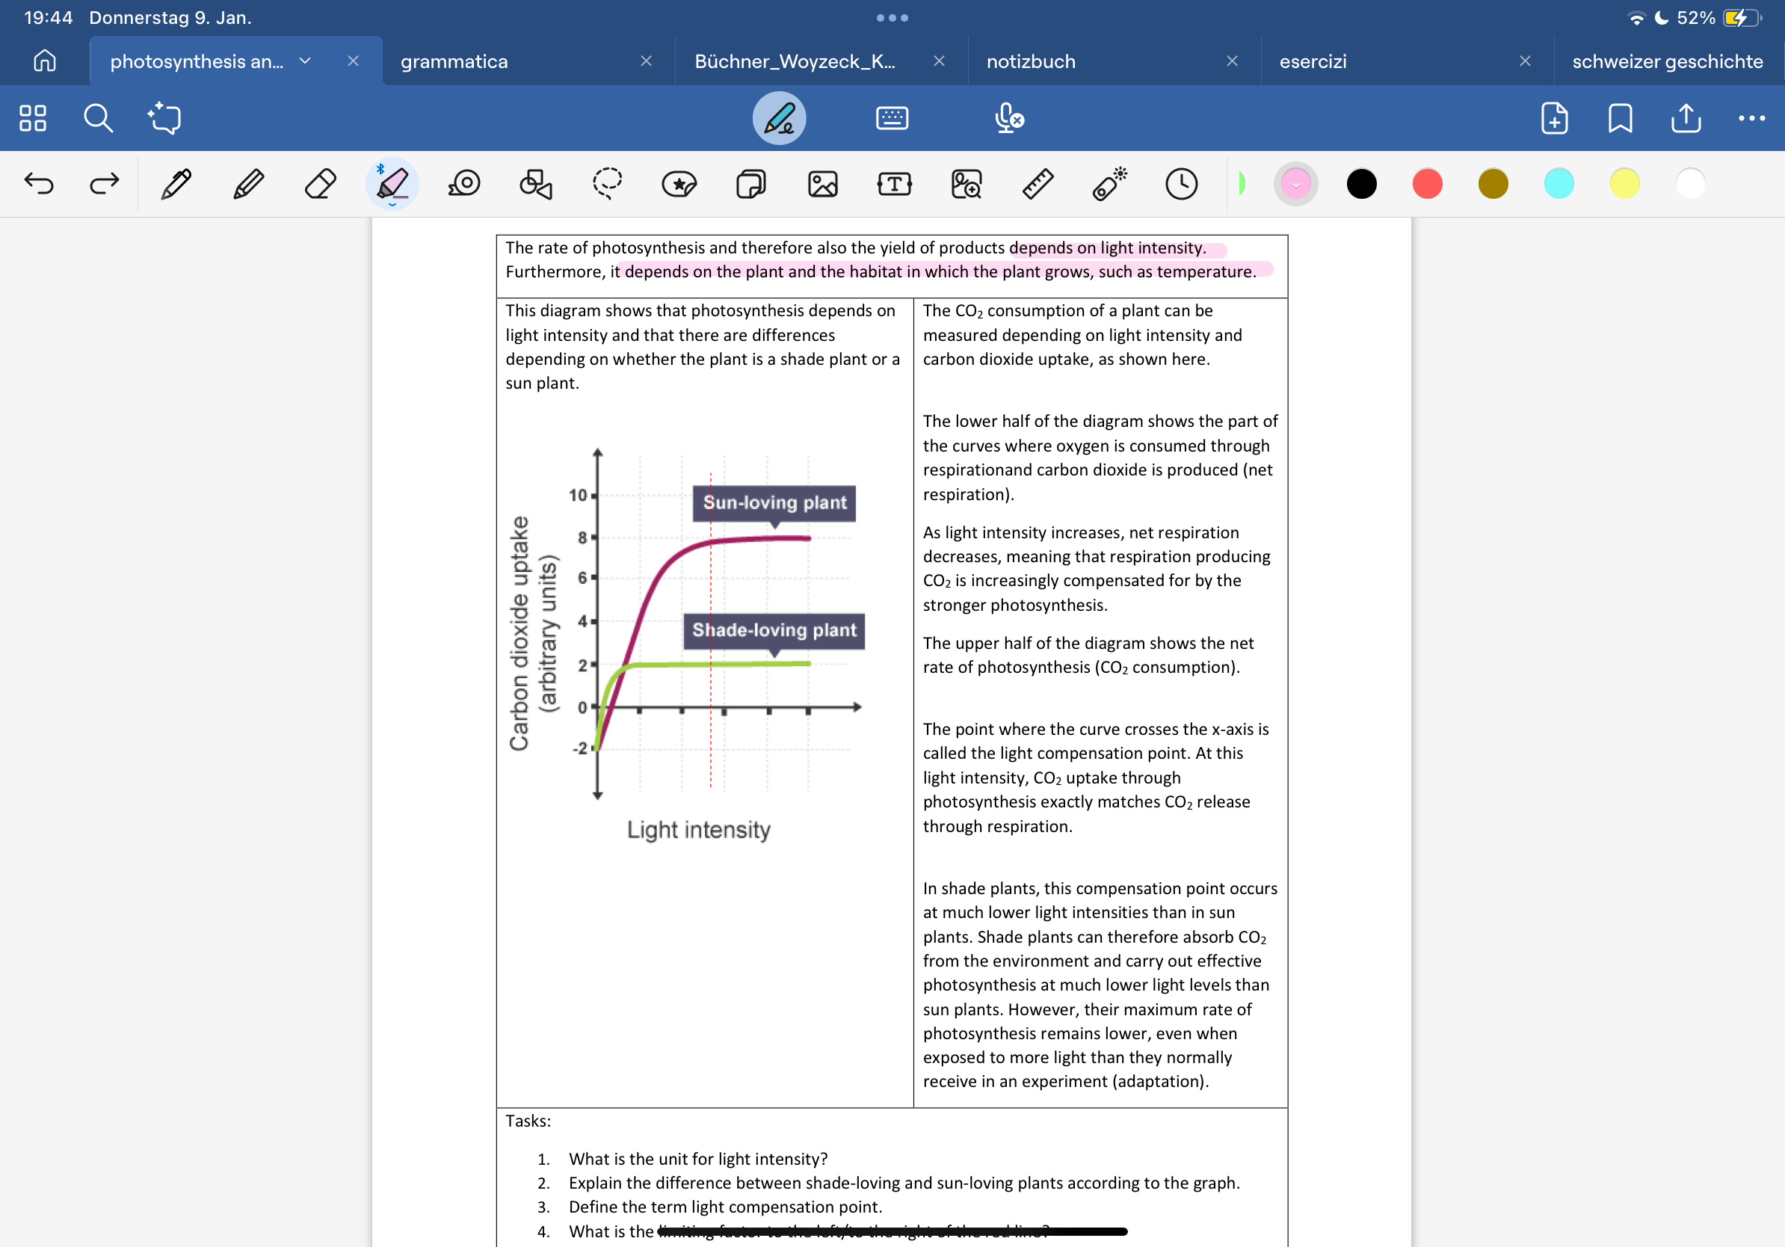The image size is (1785, 1247).
Task: Open the share export icon
Action: tap(1686, 118)
